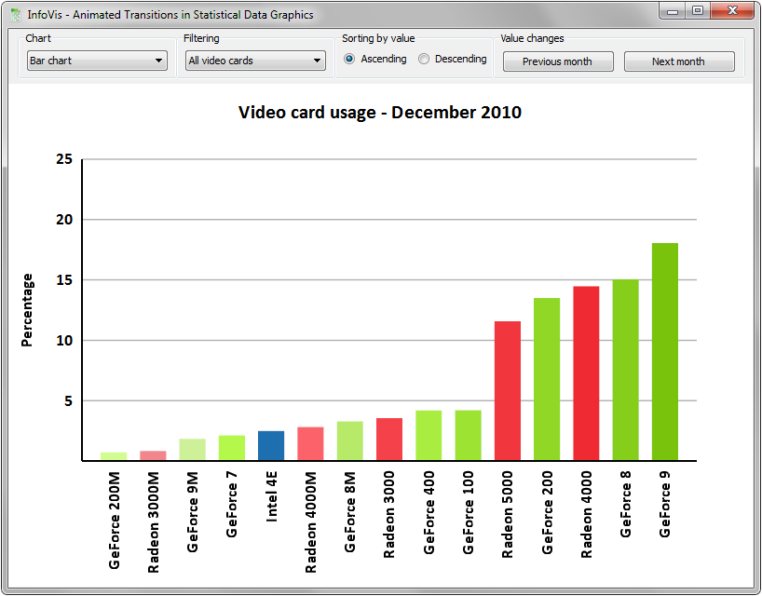Click the GeForce 8M bar
Viewport: 762px width, 596px height.
[350, 440]
